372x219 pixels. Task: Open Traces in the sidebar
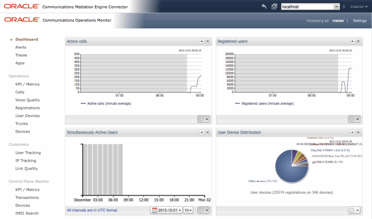21,55
